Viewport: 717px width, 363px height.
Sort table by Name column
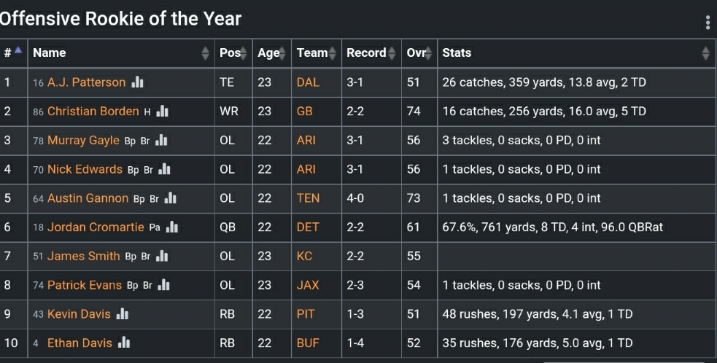pos(49,52)
